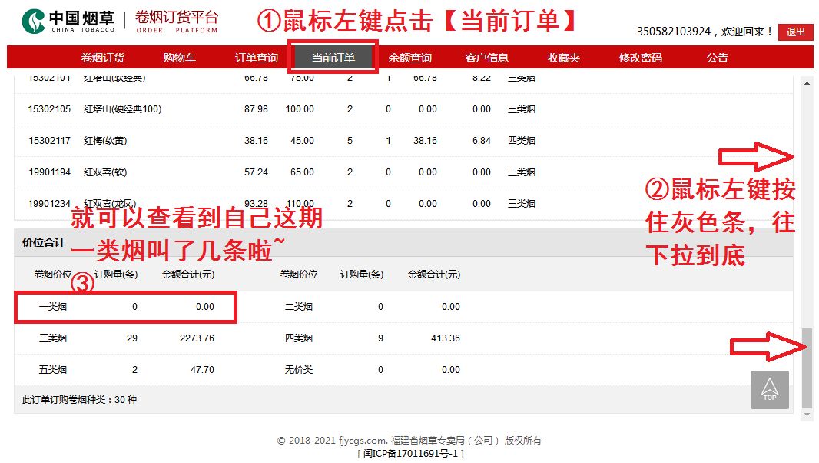The height and width of the screenshot is (463, 819).
Task: Click the 闽ICP备17011691号-1 link
Action: (411, 453)
